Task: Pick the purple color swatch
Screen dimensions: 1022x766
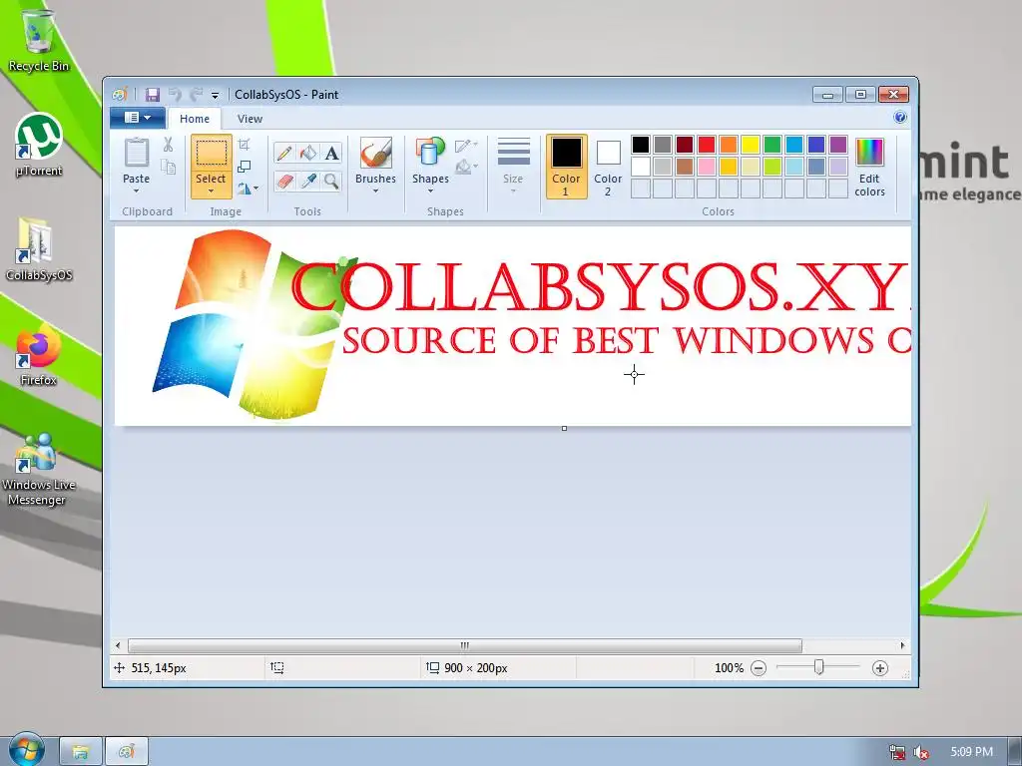Action: [x=838, y=145]
